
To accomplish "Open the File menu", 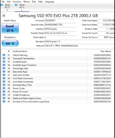I will click(x=3, y=2).
